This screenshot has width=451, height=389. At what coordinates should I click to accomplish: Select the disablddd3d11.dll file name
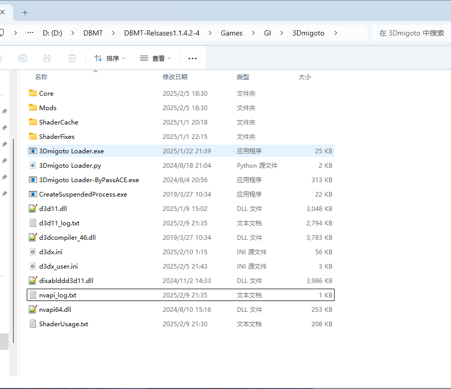(x=66, y=280)
